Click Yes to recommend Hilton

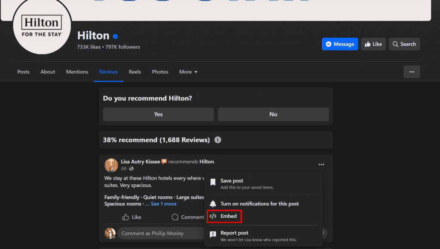tap(158, 114)
